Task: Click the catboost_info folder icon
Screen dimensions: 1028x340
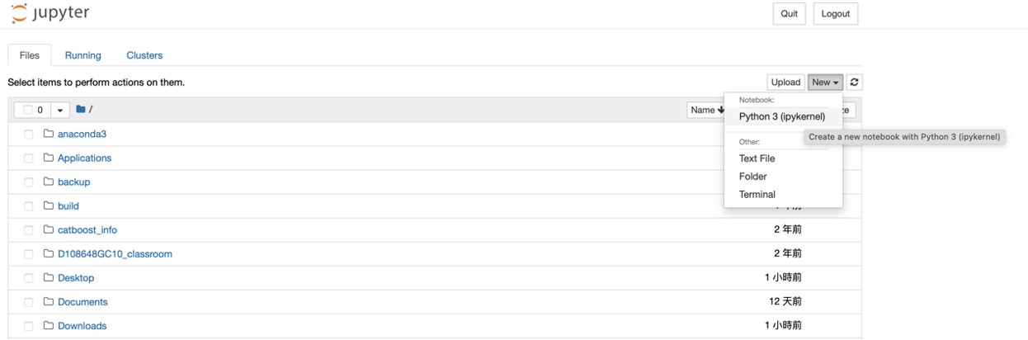Action: pyautogui.click(x=49, y=230)
